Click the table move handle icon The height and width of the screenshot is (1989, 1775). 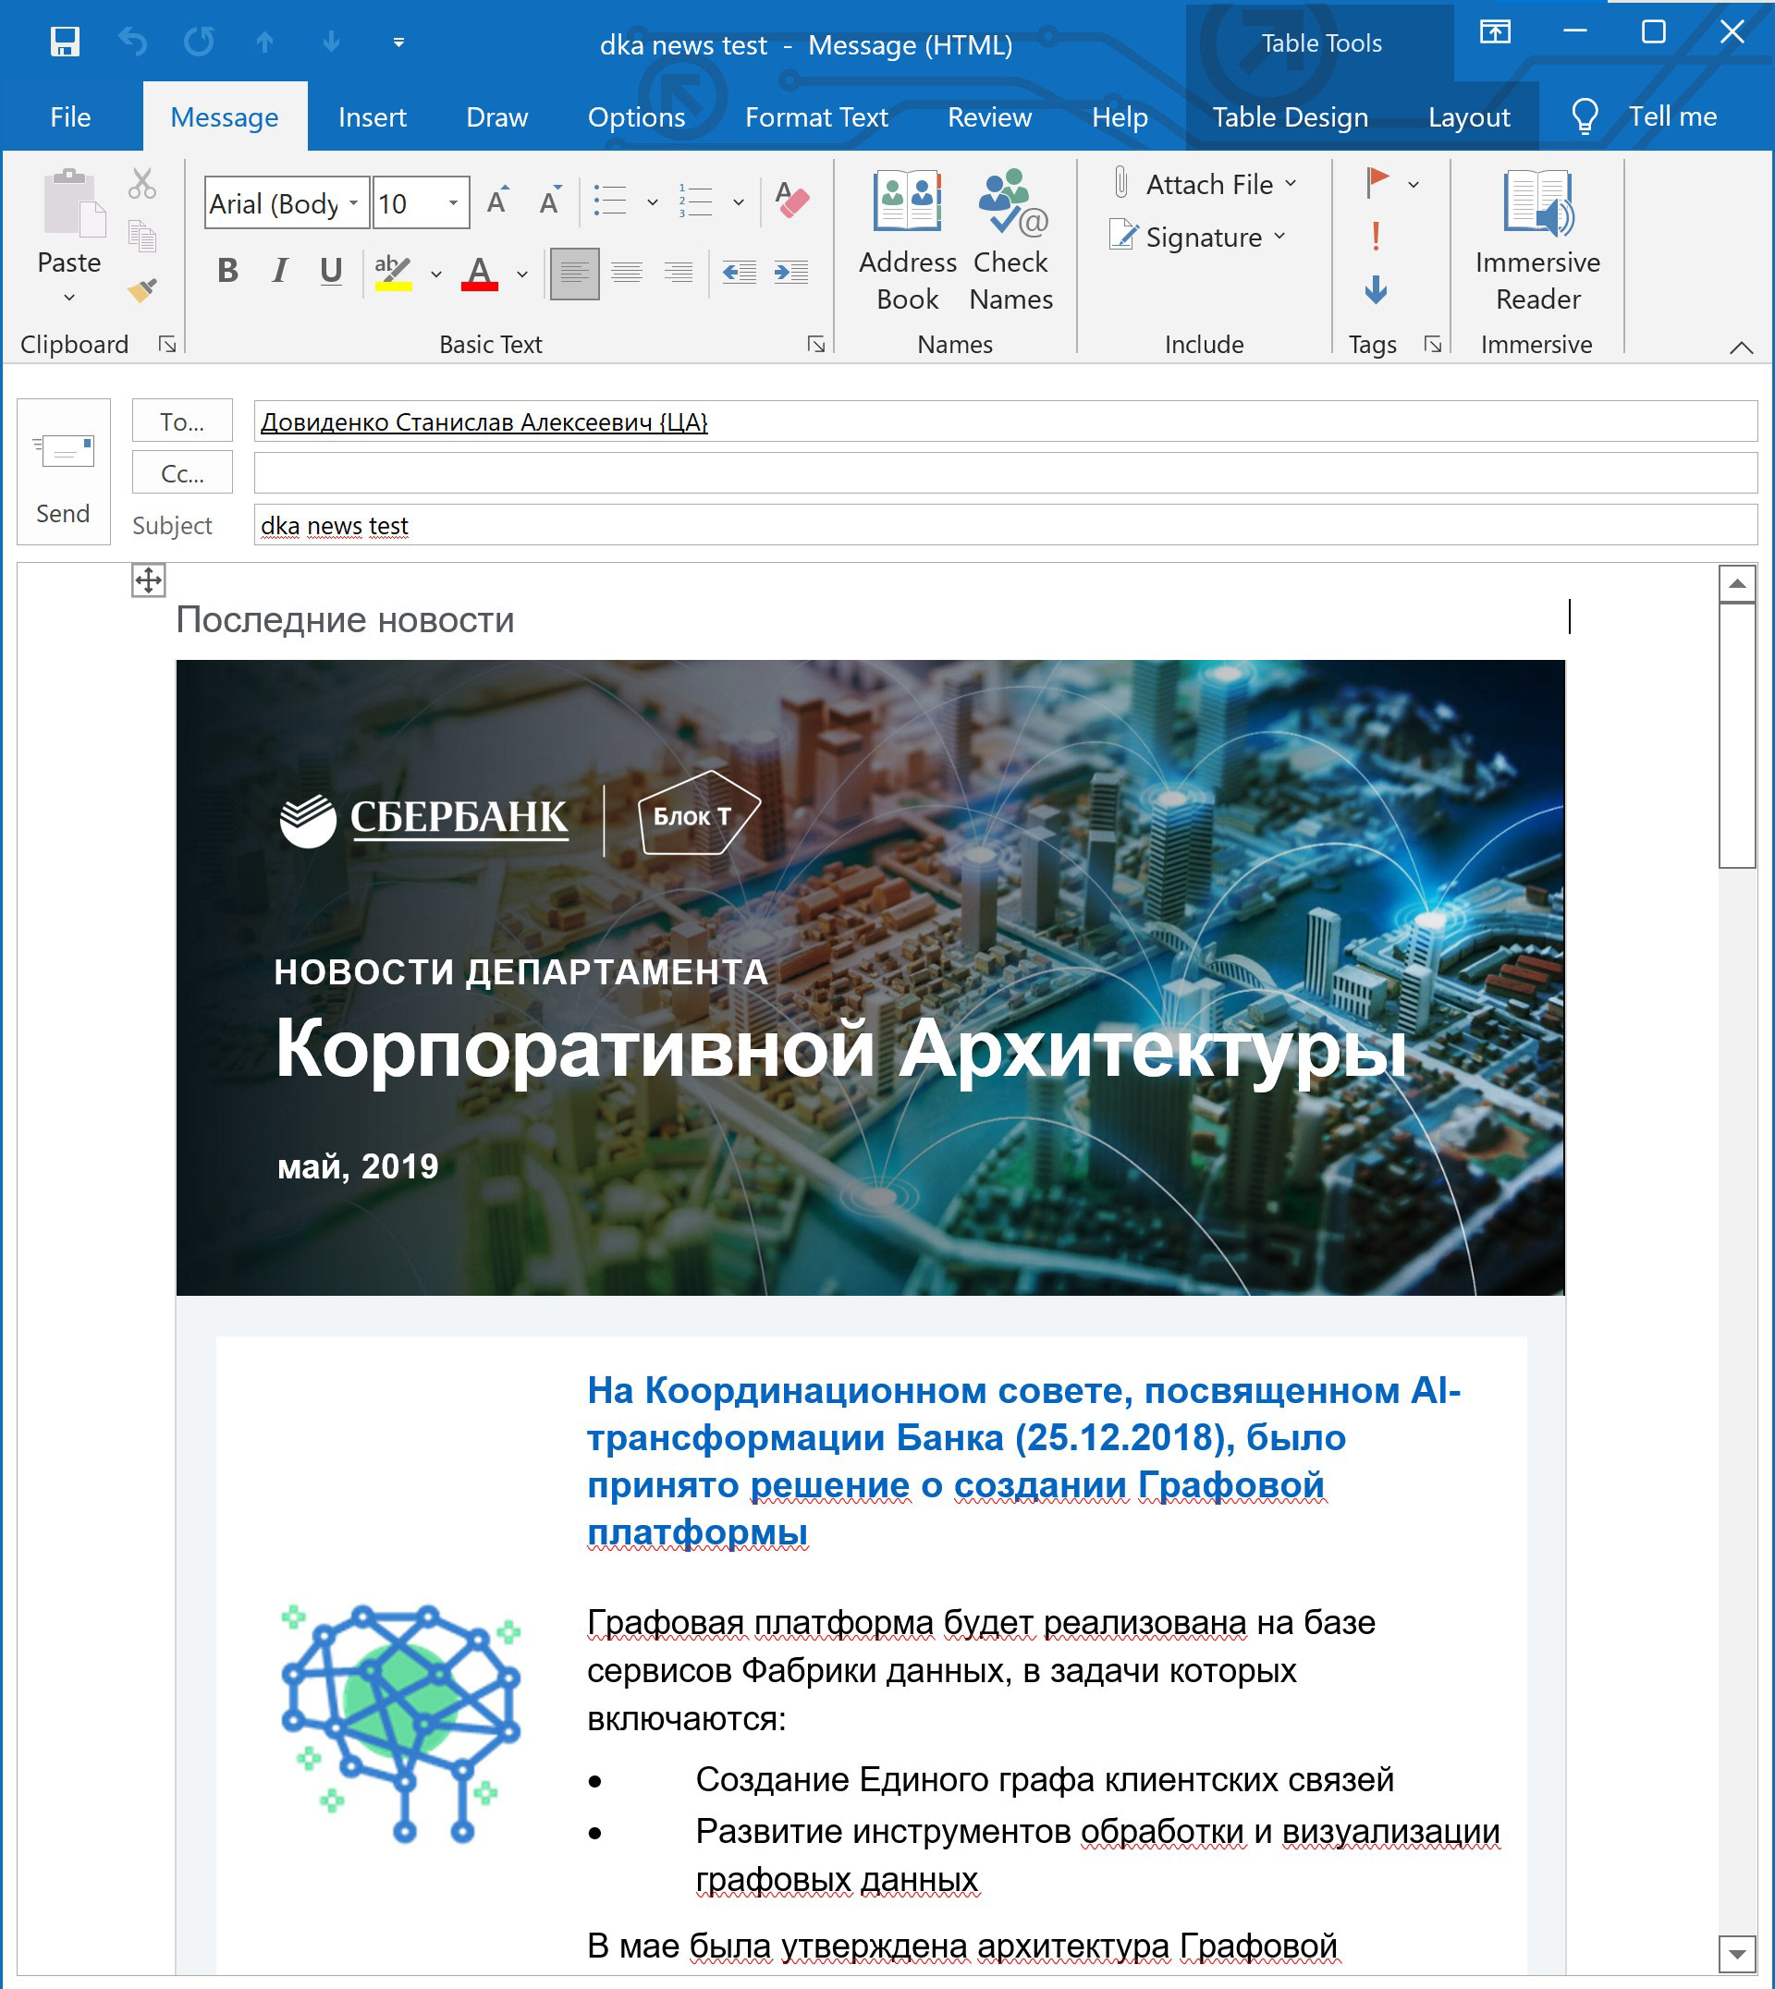148,580
